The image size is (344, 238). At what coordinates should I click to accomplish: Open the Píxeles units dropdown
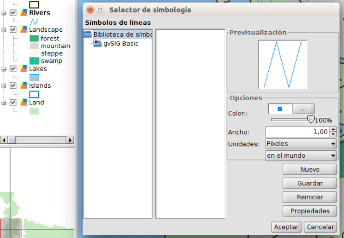point(301,144)
